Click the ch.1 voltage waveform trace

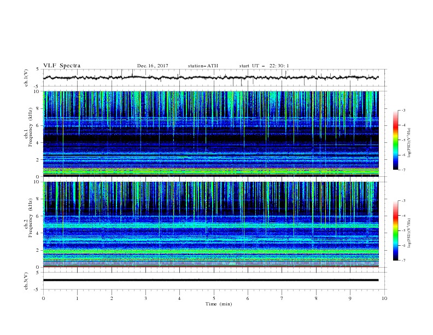click(211, 78)
